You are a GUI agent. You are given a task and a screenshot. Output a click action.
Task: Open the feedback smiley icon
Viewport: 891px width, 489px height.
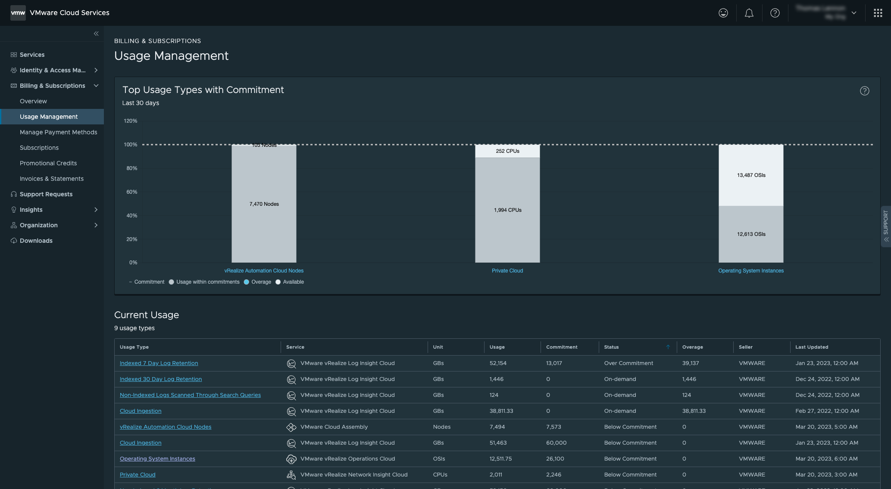[x=723, y=13]
